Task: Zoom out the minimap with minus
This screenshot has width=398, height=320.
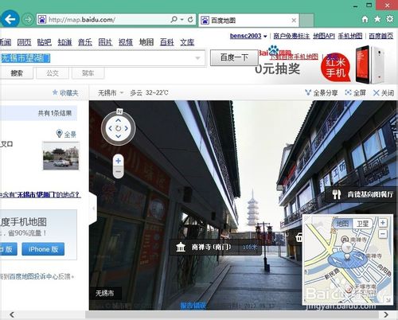Action: [x=383, y=234]
